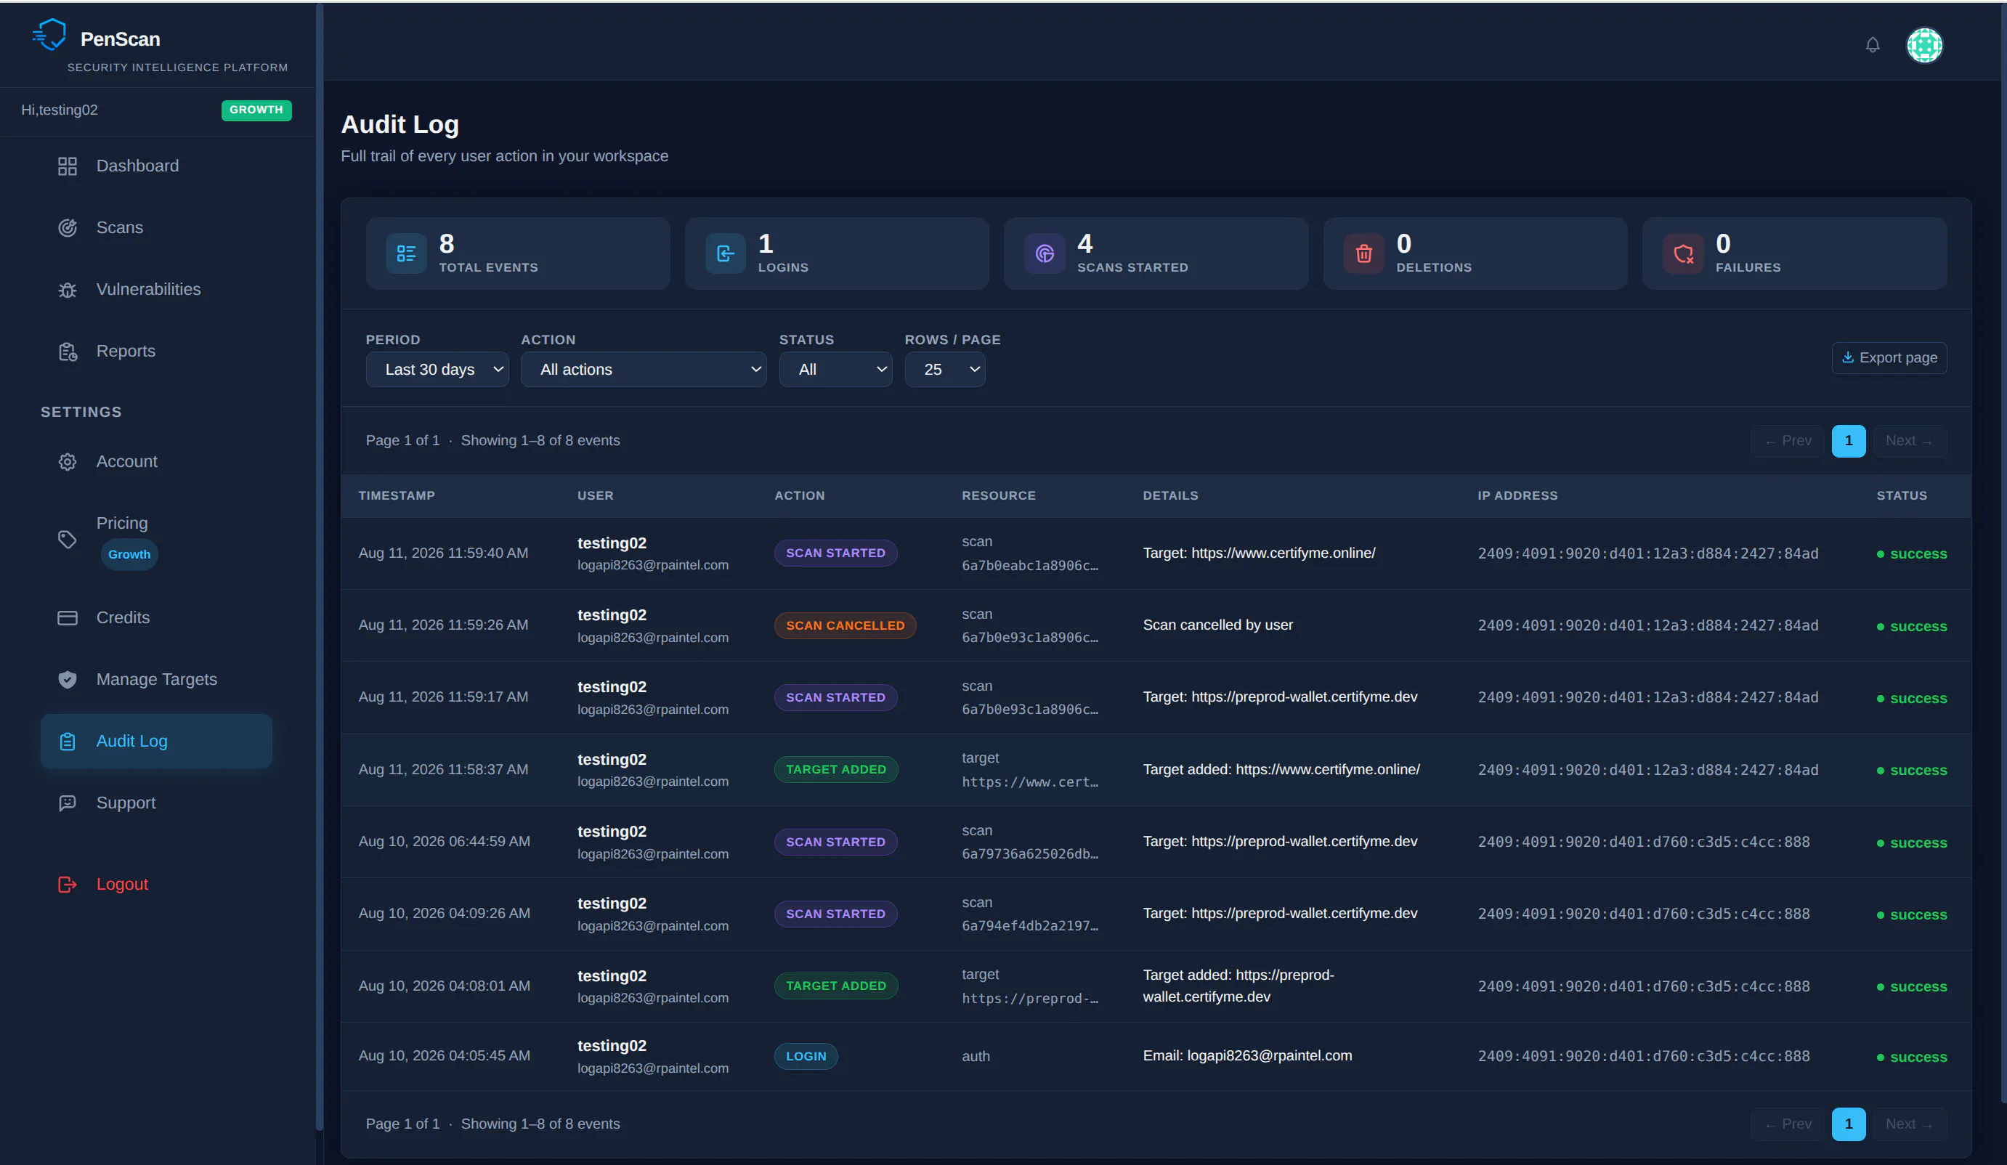The height and width of the screenshot is (1165, 2007).
Task: Open the user avatar menu
Action: click(x=1924, y=44)
